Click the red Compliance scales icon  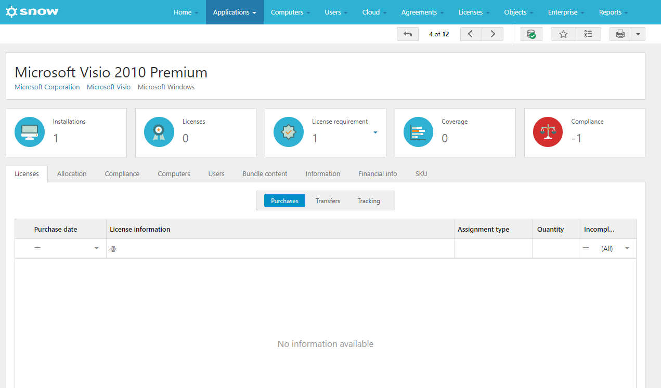click(548, 132)
